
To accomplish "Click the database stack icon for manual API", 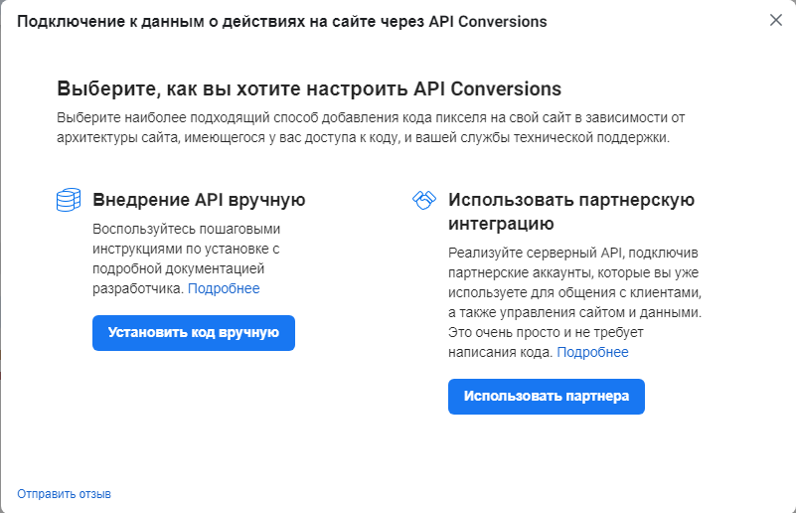I will [x=68, y=201].
